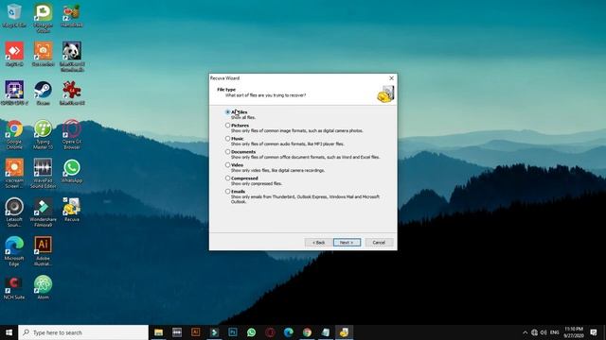606x340 pixels.
Task: Open Opera GX from the taskbar
Action: click(270, 332)
